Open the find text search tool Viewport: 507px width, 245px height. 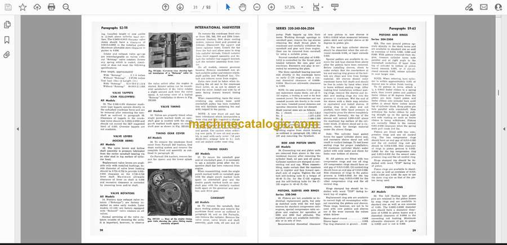66,7
